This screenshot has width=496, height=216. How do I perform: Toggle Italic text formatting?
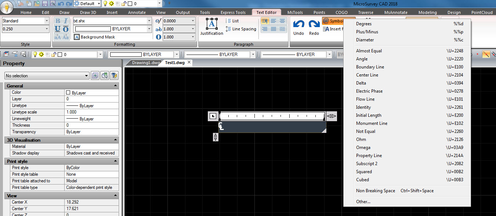tap(65, 21)
